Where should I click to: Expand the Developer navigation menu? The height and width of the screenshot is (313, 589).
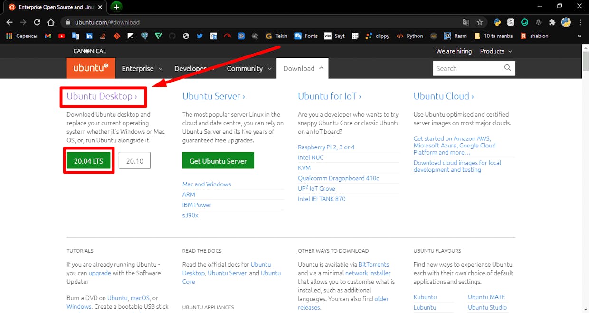[x=194, y=68]
